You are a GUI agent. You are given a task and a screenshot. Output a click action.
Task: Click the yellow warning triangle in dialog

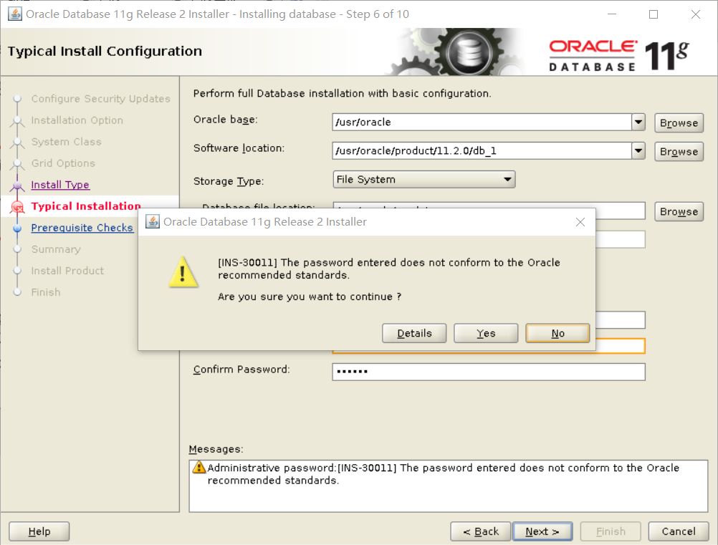[x=183, y=272]
